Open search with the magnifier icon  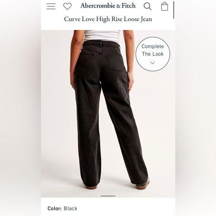(147, 6)
